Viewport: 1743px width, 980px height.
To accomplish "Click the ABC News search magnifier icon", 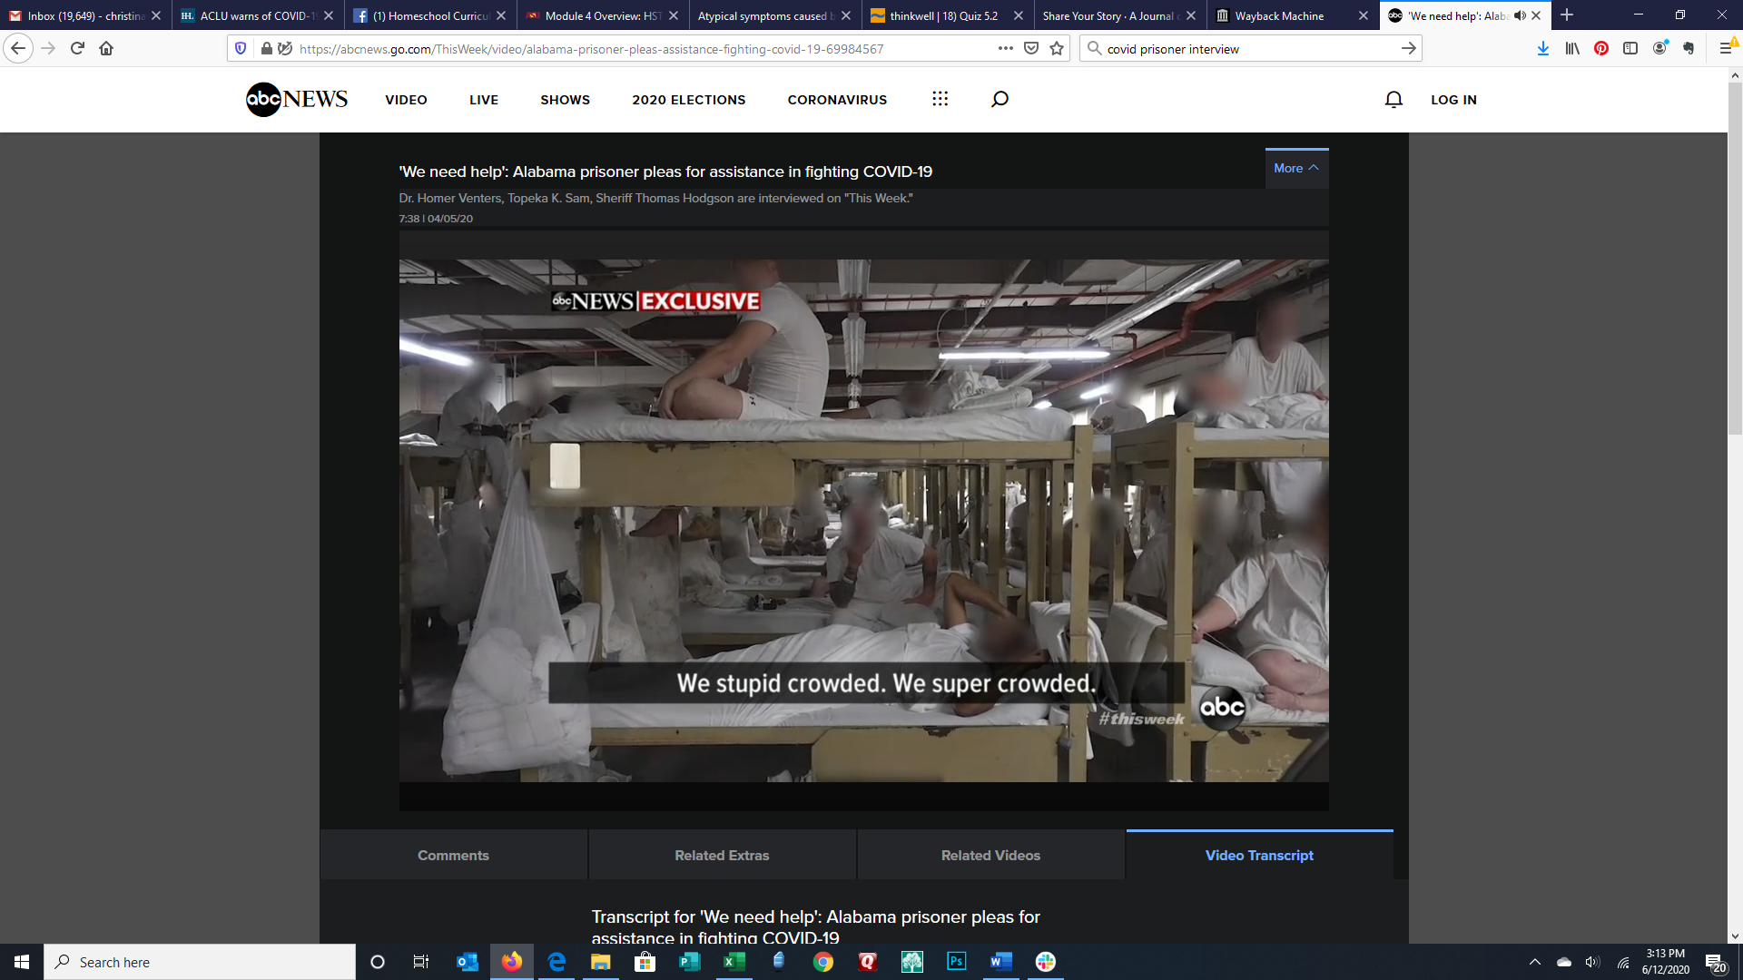I will tap(1000, 99).
